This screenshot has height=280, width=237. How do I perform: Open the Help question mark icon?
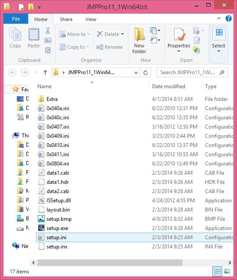[228, 18]
